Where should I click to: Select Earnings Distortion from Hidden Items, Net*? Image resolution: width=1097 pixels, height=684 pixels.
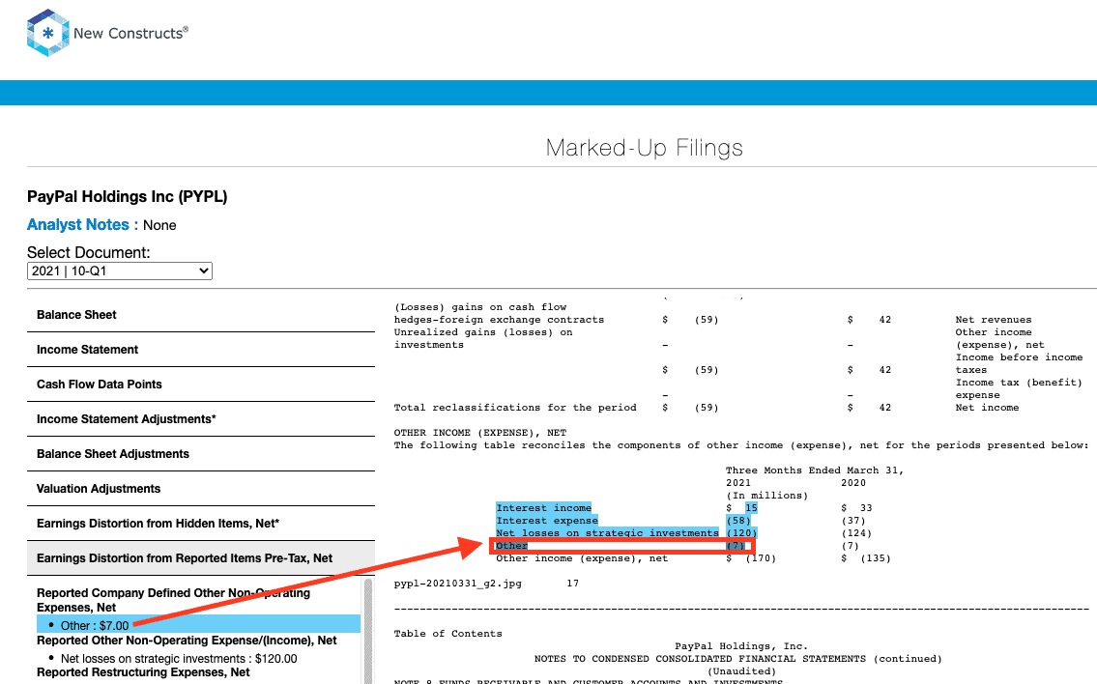point(201,523)
